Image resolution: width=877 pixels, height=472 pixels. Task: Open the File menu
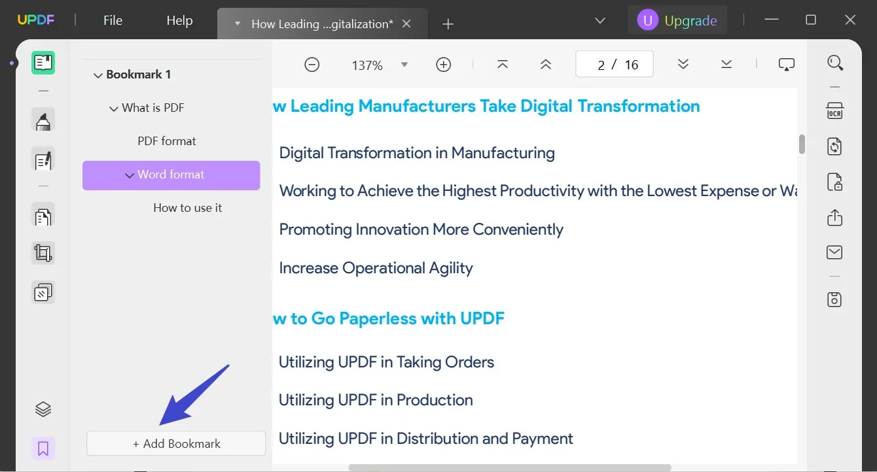113,20
